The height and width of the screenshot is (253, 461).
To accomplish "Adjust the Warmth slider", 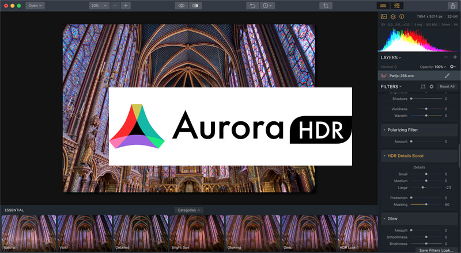I will click(x=426, y=116).
